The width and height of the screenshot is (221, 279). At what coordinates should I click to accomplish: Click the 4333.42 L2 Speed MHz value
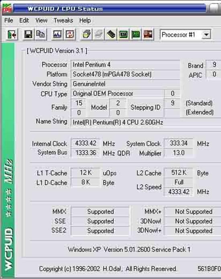click(178, 192)
